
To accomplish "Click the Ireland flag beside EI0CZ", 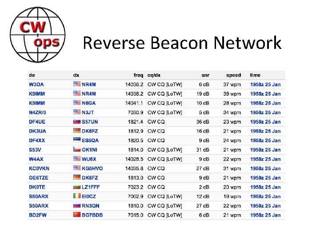I will 77,196.
